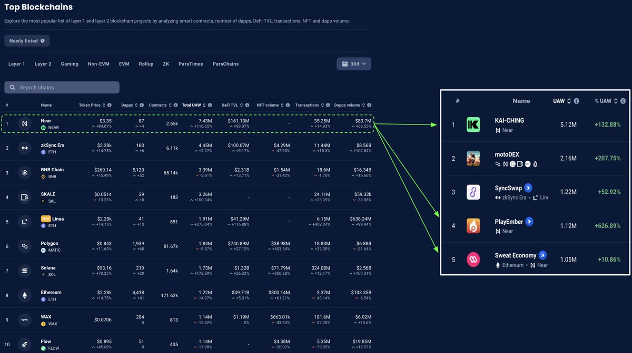Click the BNB Chain logo icon
The width and height of the screenshot is (632, 353).
point(24,173)
